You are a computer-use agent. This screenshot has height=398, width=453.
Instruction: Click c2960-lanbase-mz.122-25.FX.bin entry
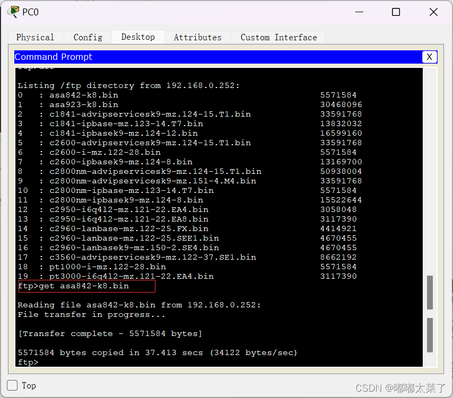pyautogui.click(x=129, y=228)
